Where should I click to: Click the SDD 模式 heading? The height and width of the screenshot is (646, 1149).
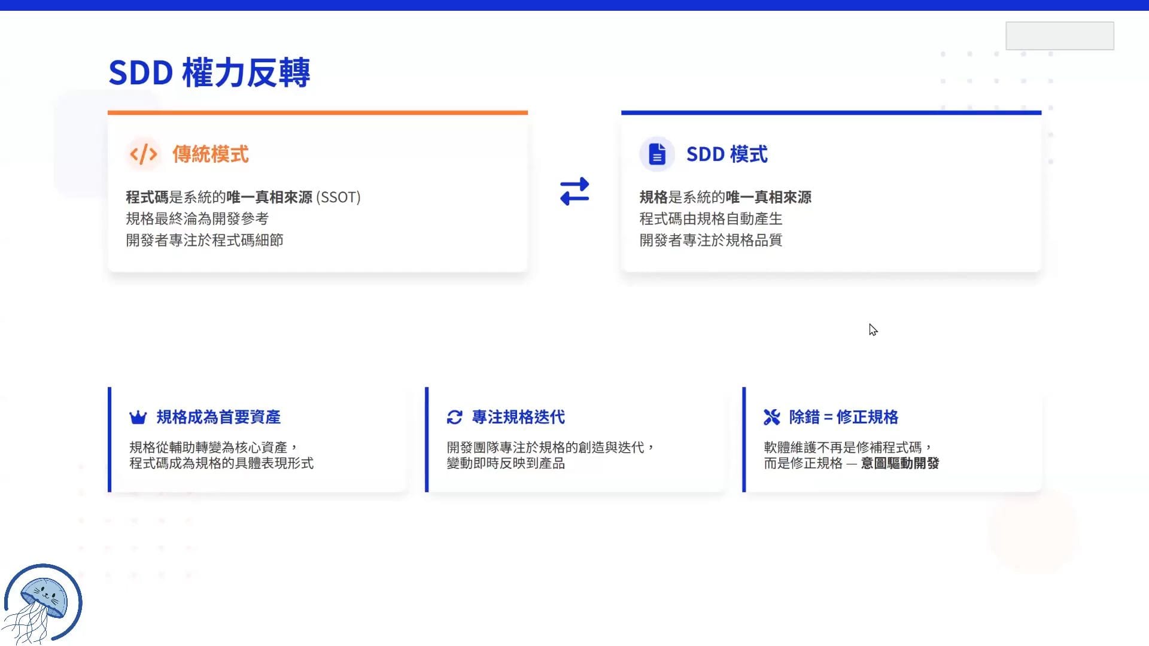pos(727,154)
